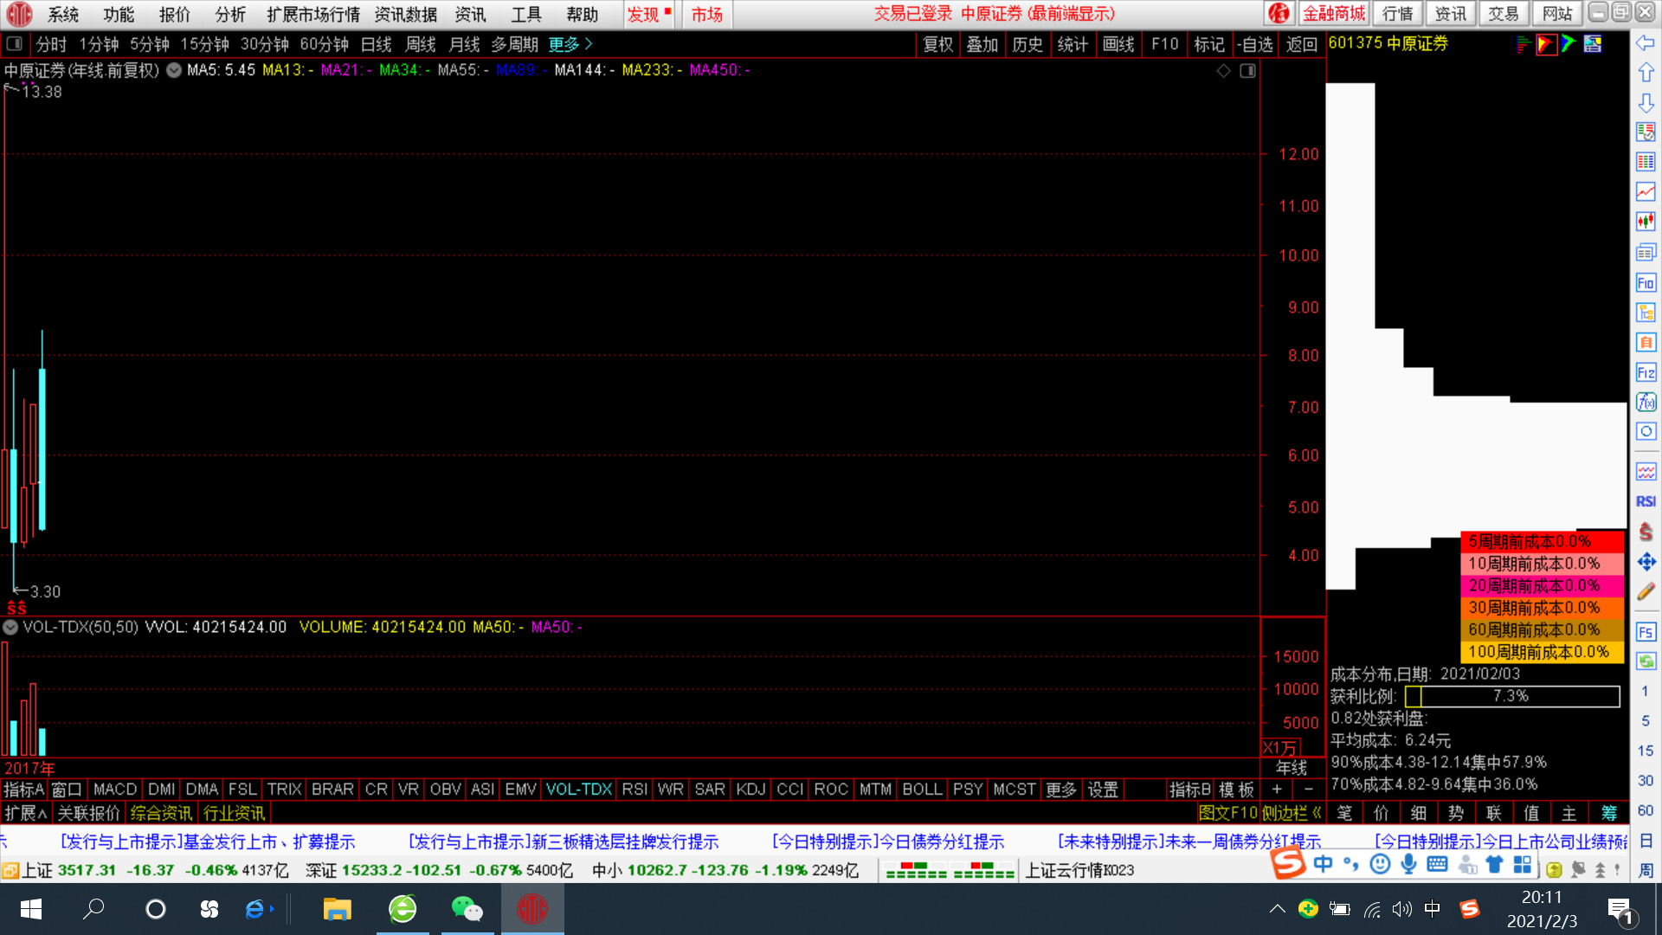1662x935 pixels.
Task: Click the formula f(x) sidebar icon
Action: coord(1646,403)
